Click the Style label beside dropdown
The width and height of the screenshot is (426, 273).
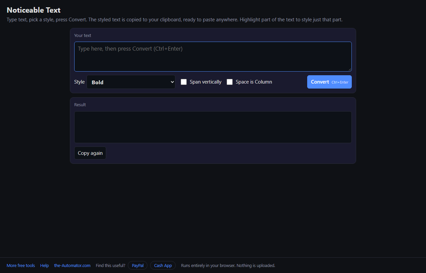pyautogui.click(x=79, y=82)
